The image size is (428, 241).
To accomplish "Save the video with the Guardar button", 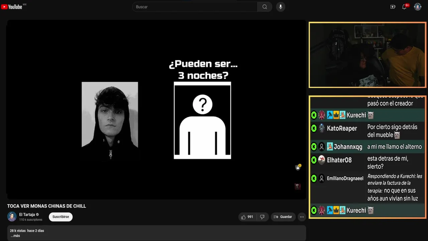I will tap(283, 217).
